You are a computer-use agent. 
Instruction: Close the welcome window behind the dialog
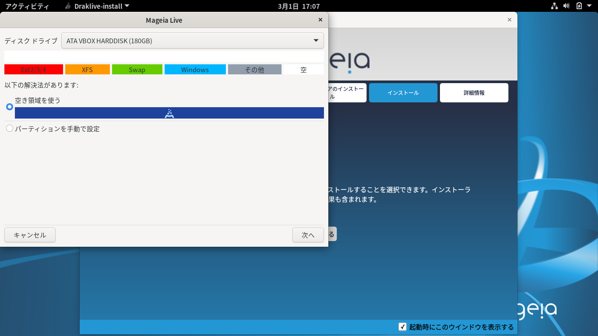(510, 20)
